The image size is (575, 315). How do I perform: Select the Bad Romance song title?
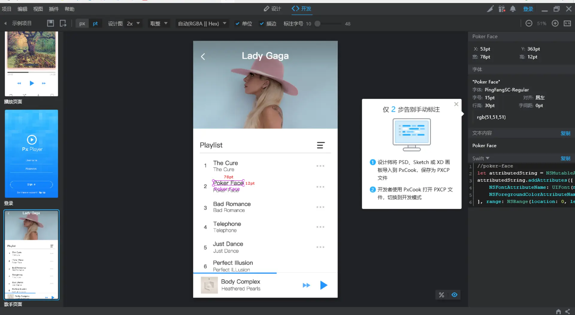coord(232,204)
